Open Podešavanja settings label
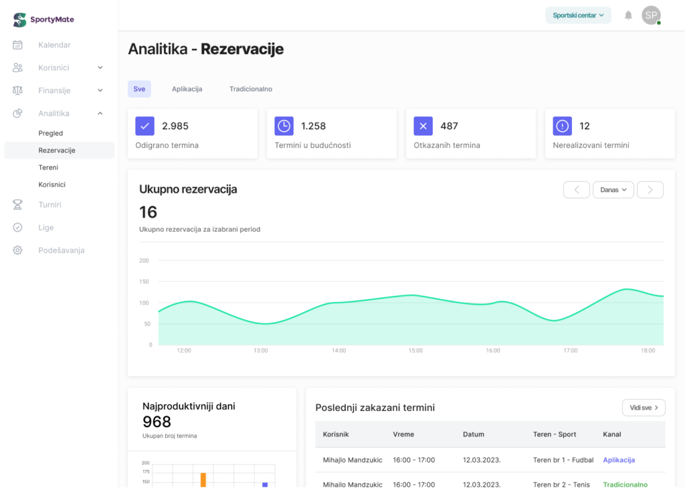 (61, 250)
